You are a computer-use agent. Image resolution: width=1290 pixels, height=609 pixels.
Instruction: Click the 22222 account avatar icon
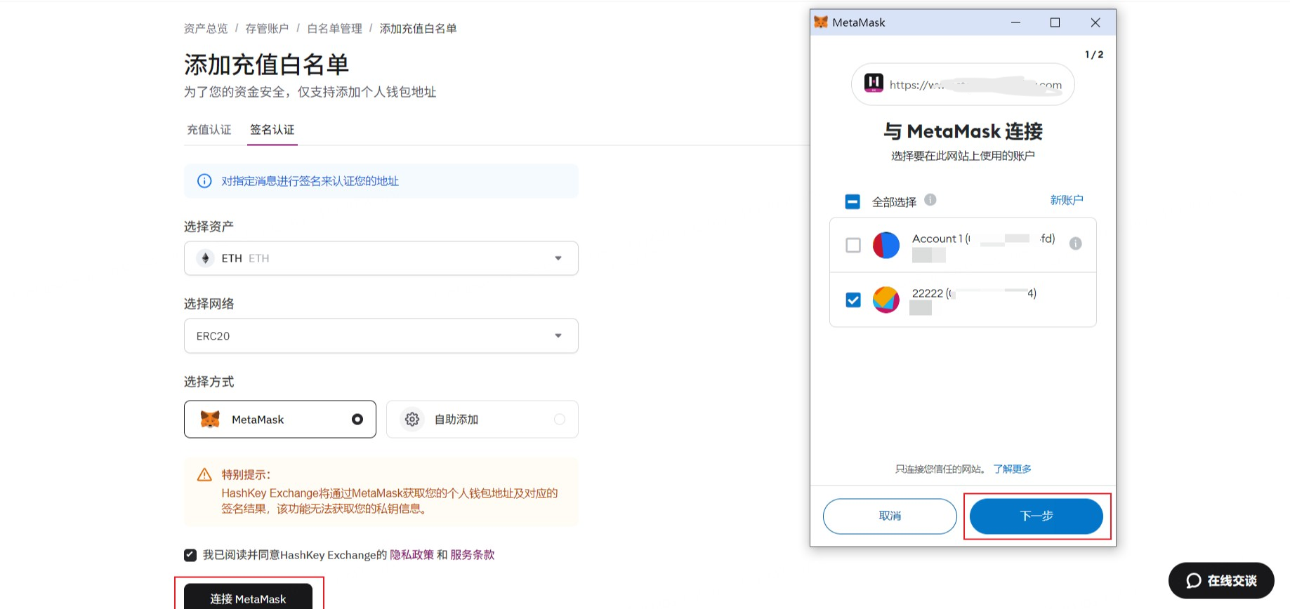coord(886,300)
